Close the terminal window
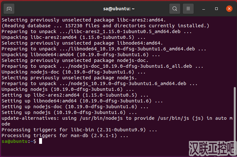 coord(229,9)
